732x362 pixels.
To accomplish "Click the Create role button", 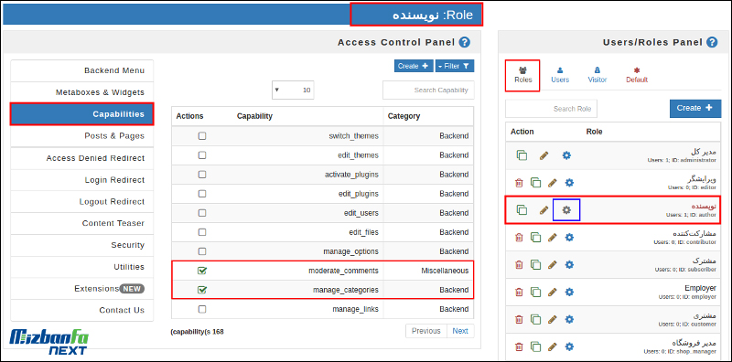I will (695, 108).
